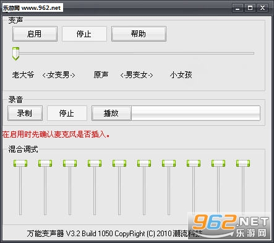Click the <-男变女-> label
This screenshot has width=274, height=243.
[137, 75]
